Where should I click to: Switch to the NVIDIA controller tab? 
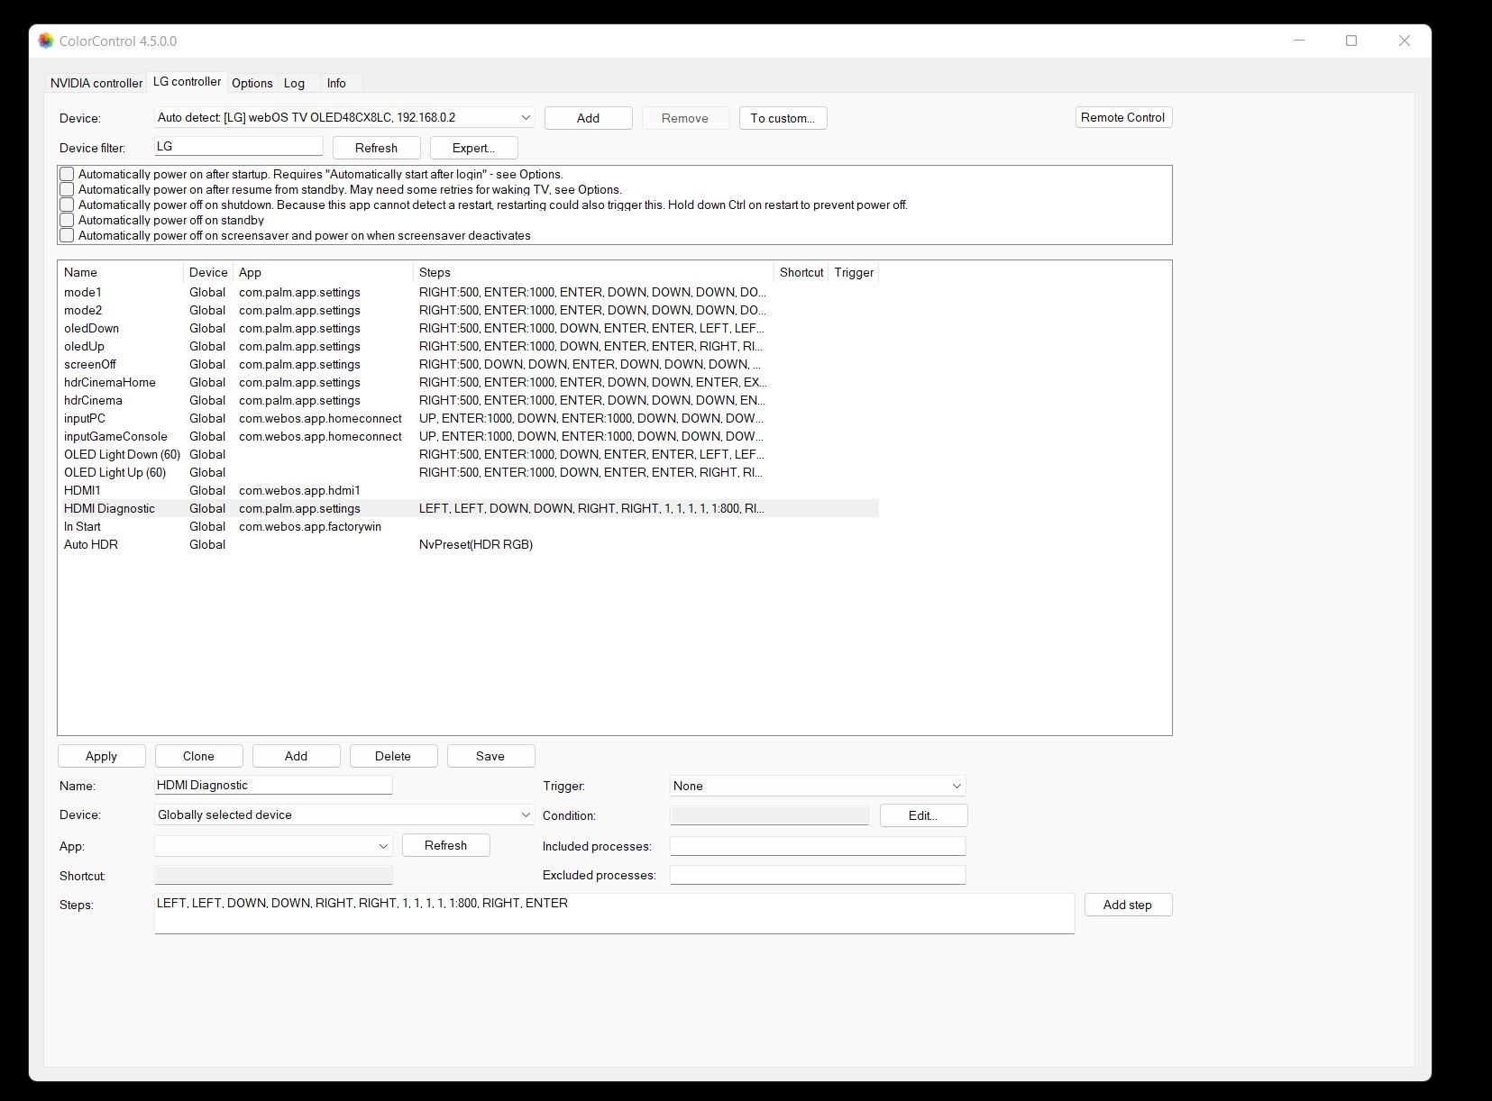(96, 83)
